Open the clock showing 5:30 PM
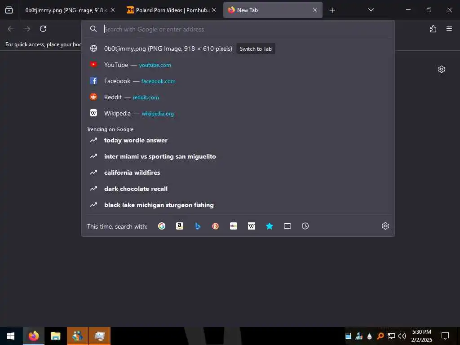This screenshot has height=345, width=460. click(x=421, y=336)
